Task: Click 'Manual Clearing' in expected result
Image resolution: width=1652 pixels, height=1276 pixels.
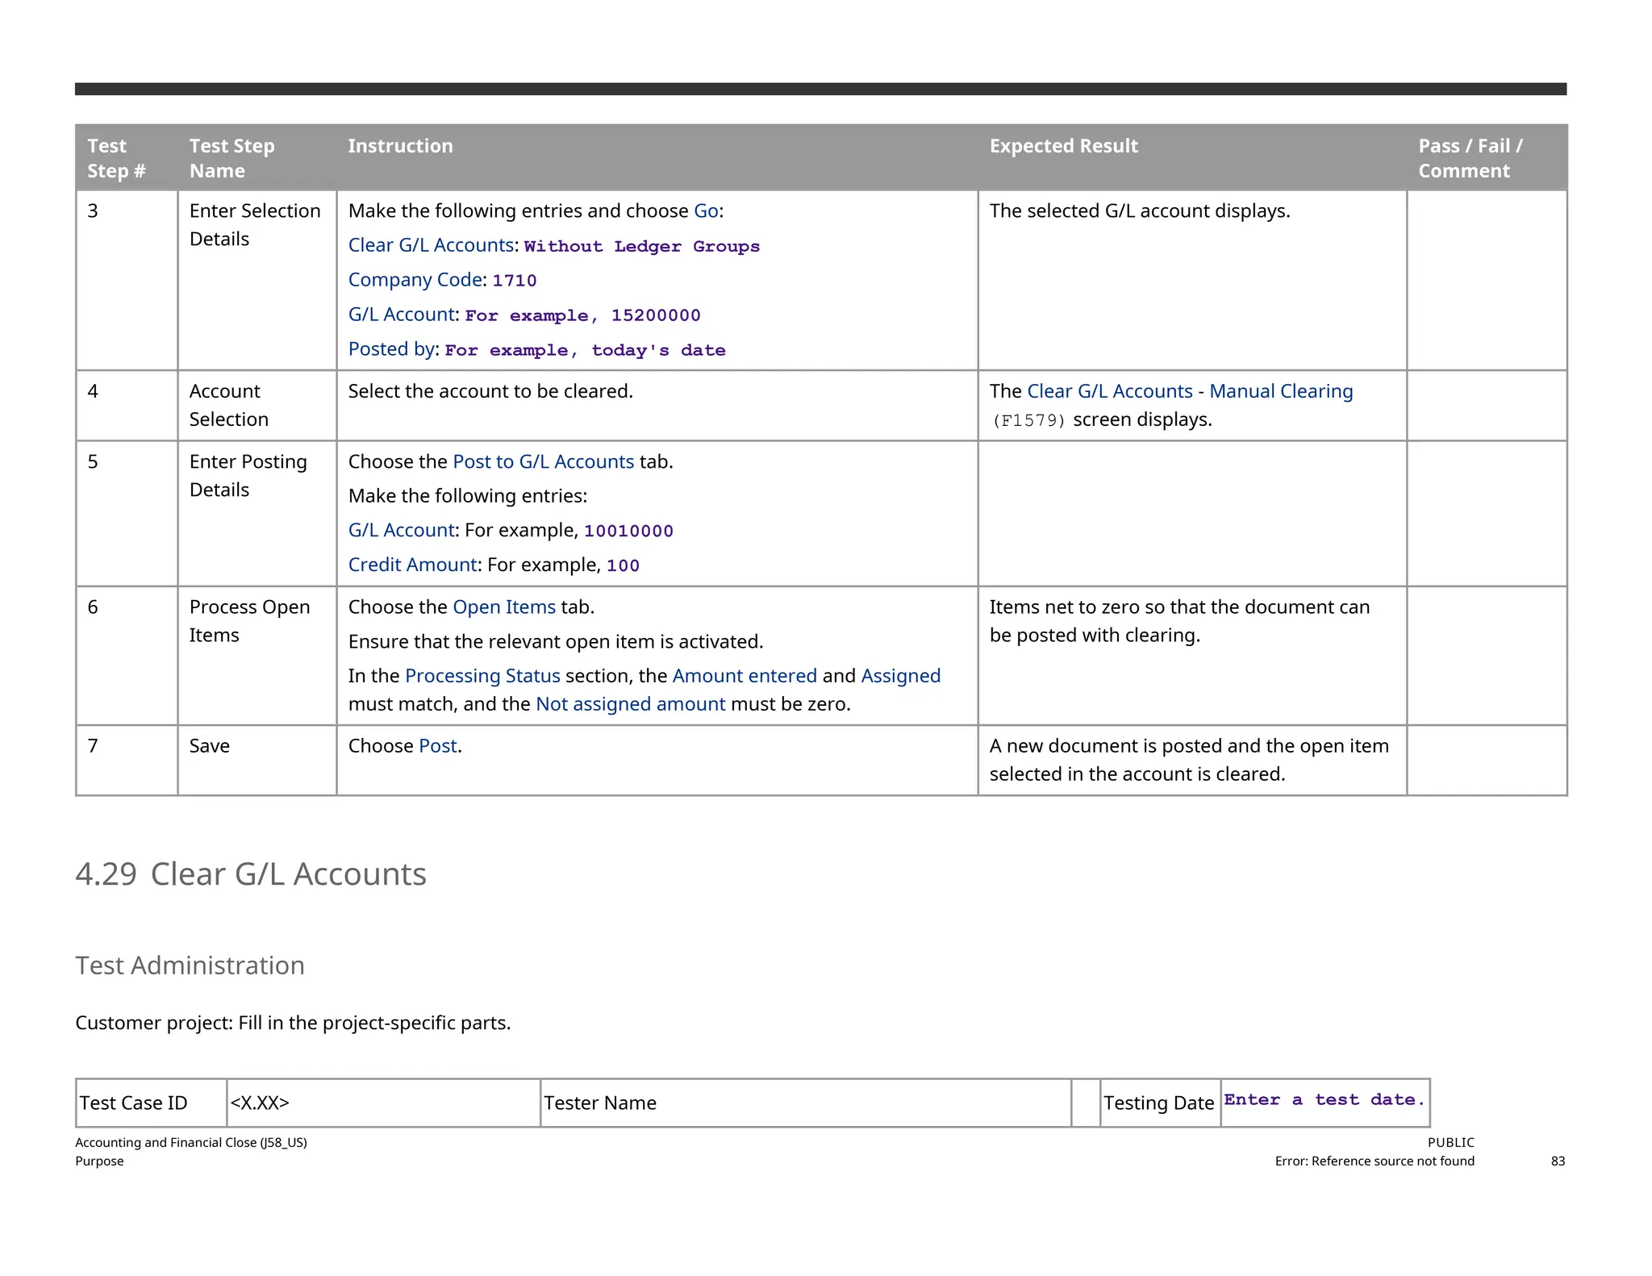Action: [1280, 391]
